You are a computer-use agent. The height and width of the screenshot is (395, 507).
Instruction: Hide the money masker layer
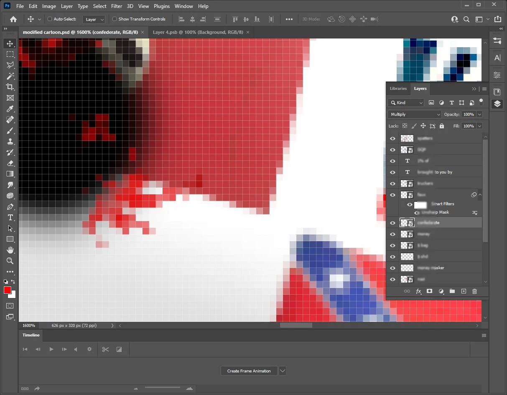(392, 268)
